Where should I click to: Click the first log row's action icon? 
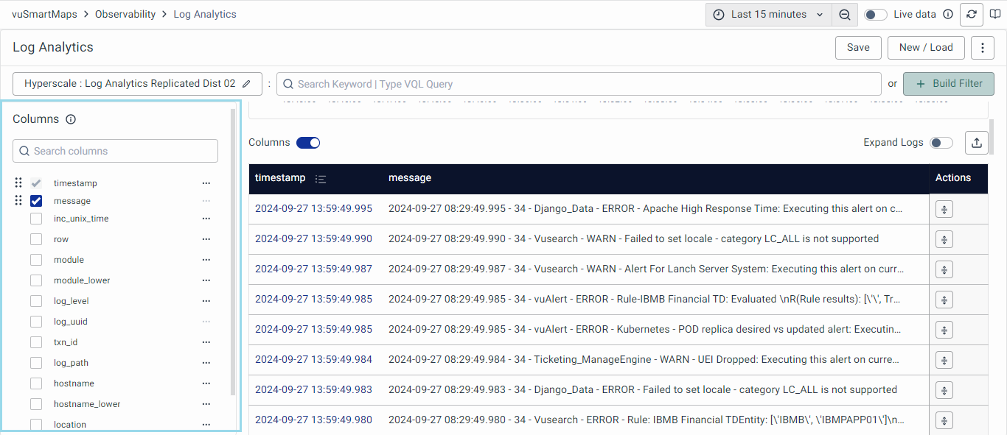944,209
